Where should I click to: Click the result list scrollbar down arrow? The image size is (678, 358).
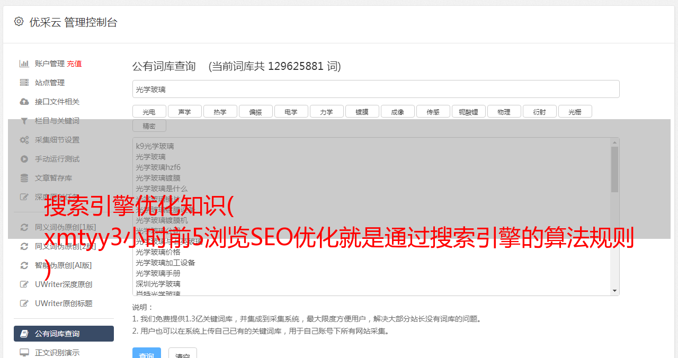(x=615, y=291)
